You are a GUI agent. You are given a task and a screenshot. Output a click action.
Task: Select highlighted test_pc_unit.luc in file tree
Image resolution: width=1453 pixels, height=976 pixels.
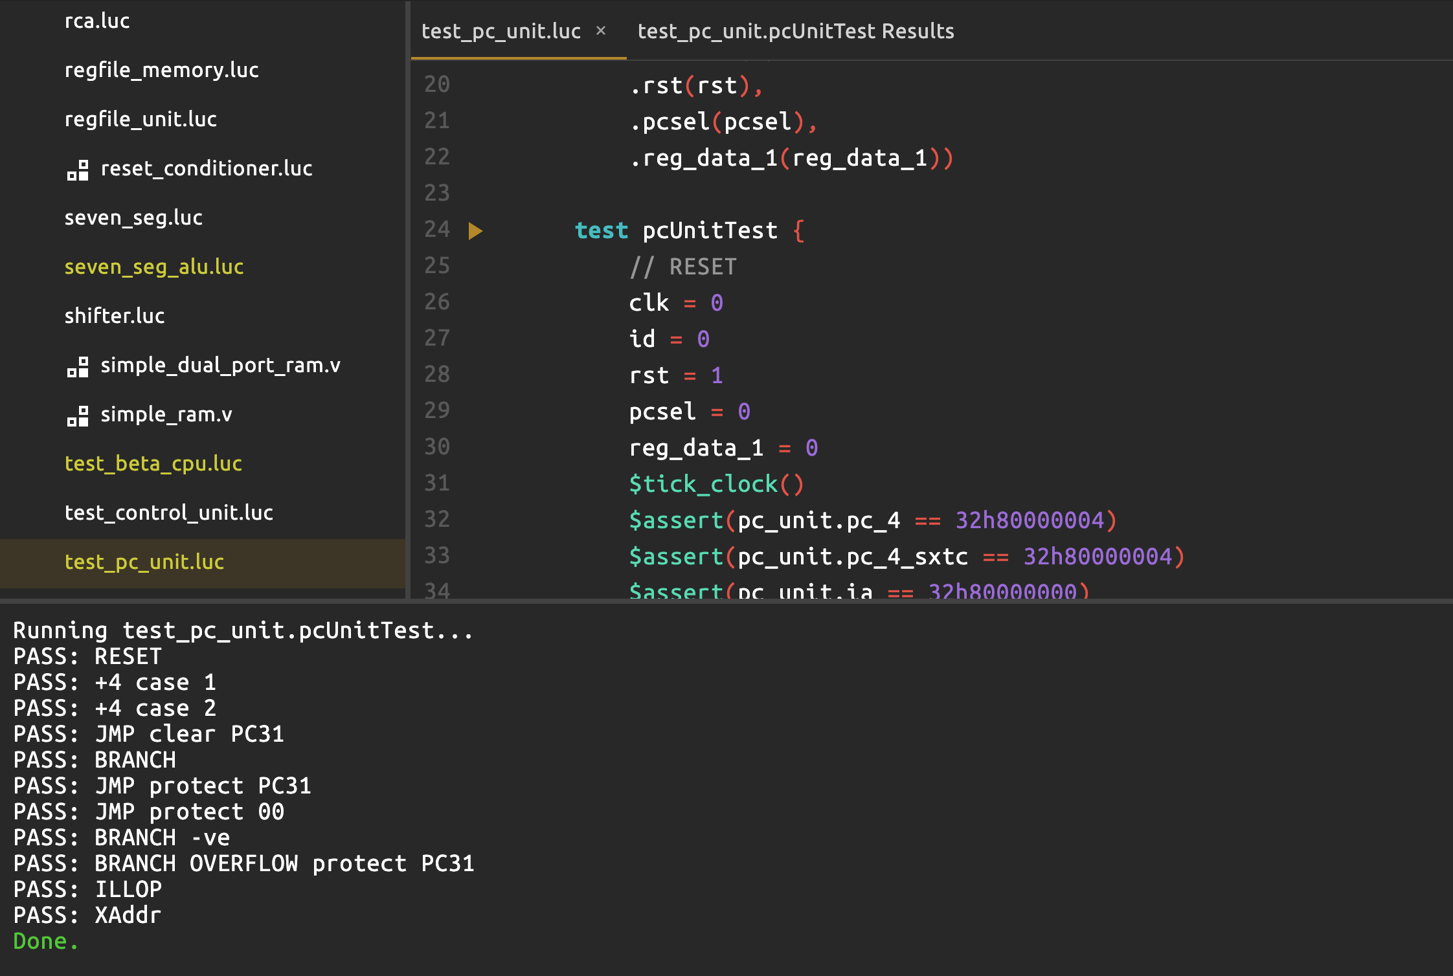144,562
